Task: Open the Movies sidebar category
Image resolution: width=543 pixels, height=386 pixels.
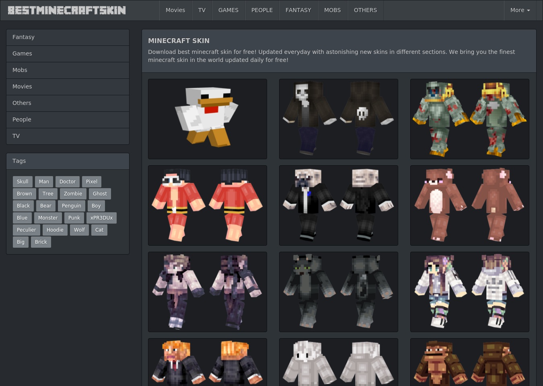Action: pyautogui.click(x=68, y=86)
